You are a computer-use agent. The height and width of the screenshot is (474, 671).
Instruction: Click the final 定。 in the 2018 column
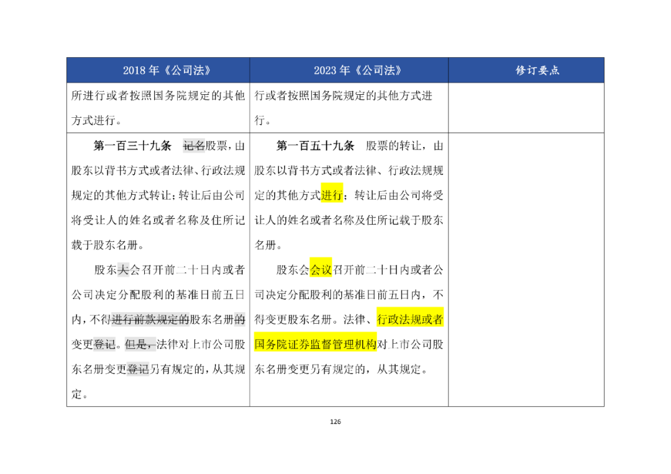[80, 393]
